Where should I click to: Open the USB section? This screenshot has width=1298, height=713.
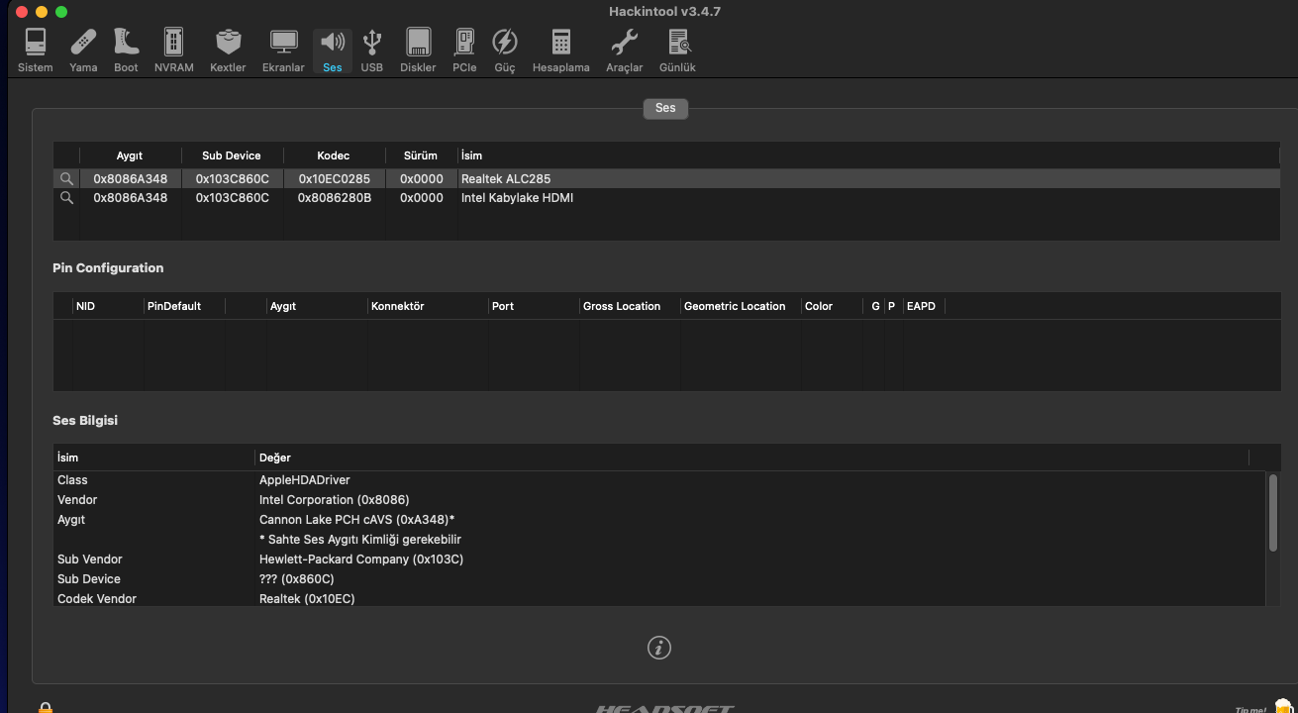(371, 50)
